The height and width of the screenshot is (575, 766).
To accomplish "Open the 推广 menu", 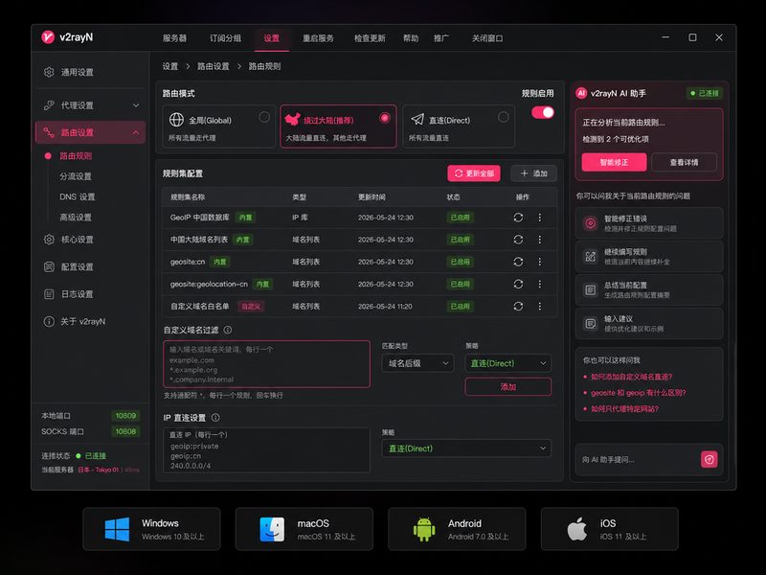I will (441, 38).
